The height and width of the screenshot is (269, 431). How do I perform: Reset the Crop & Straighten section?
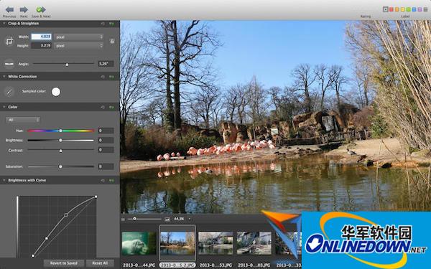[103, 24]
